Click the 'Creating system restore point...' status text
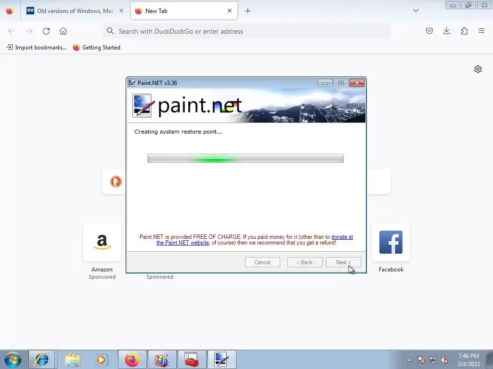 click(x=178, y=132)
